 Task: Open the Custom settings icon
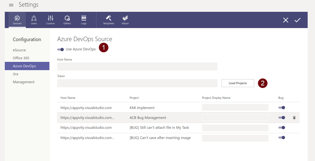(x=50, y=19)
